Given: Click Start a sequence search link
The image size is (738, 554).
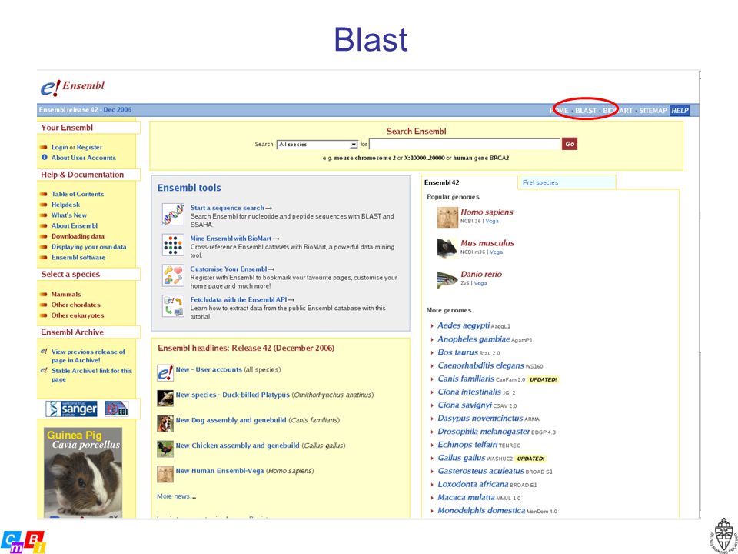Looking at the screenshot, I should [231, 208].
